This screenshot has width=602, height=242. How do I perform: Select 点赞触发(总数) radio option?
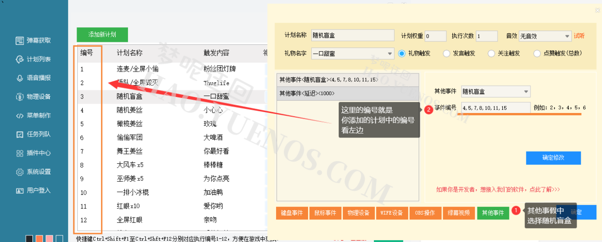[537, 54]
